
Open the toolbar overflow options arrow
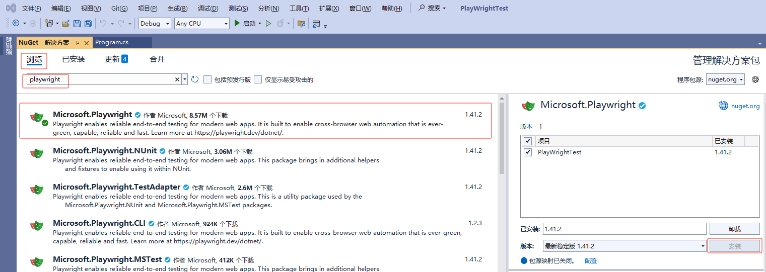(325, 26)
